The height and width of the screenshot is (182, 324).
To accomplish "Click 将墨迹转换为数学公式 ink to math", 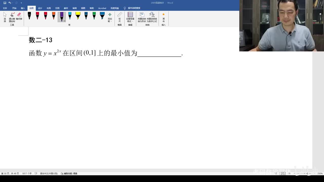I will 152,17.
